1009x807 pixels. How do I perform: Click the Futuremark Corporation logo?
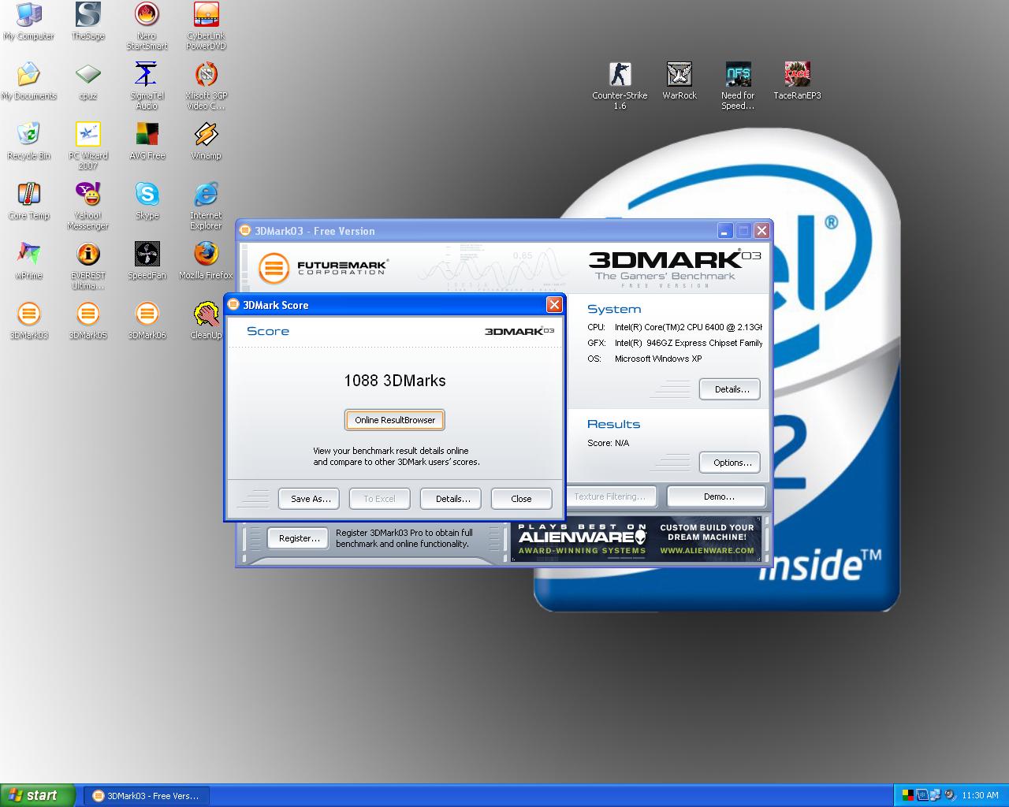coord(323,267)
